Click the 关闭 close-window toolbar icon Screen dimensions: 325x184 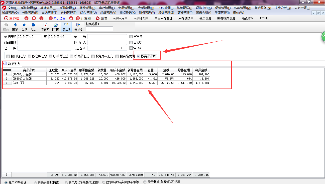pyautogui.click(x=78, y=27)
